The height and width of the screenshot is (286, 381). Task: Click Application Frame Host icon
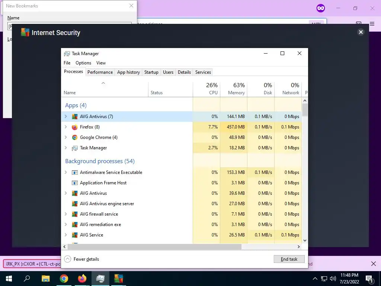[x=74, y=183]
